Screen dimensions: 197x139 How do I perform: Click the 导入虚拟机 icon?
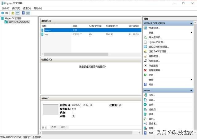(x=145, y=37)
